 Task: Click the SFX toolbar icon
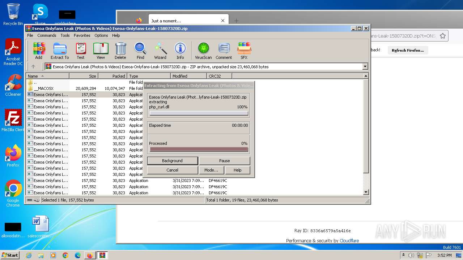[x=244, y=51]
